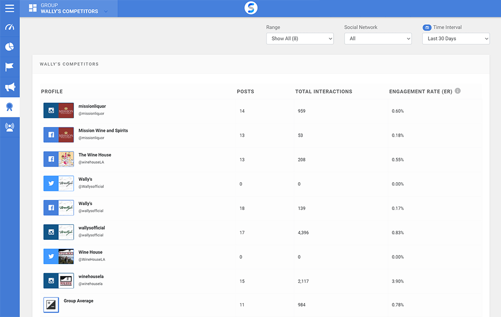
Task: Select the pie chart analytics sidebar icon
Action: pos(10,47)
